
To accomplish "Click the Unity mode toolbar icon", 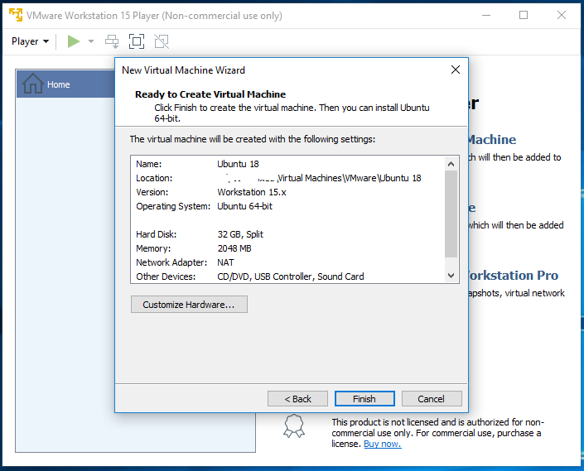I will pos(162,41).
